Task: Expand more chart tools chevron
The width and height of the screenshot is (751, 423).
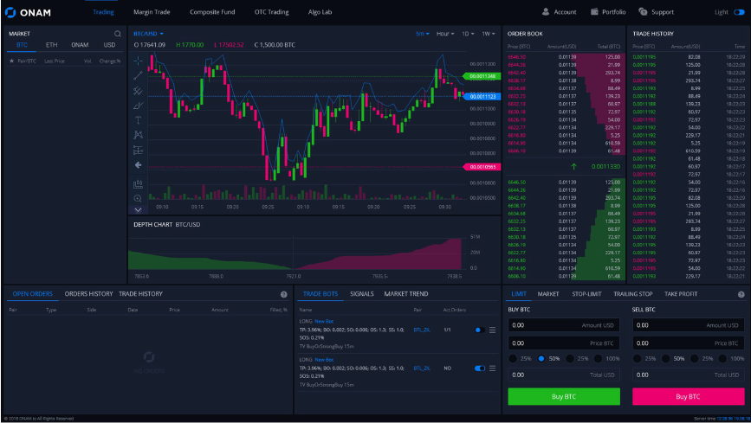Action: point(138,209)
